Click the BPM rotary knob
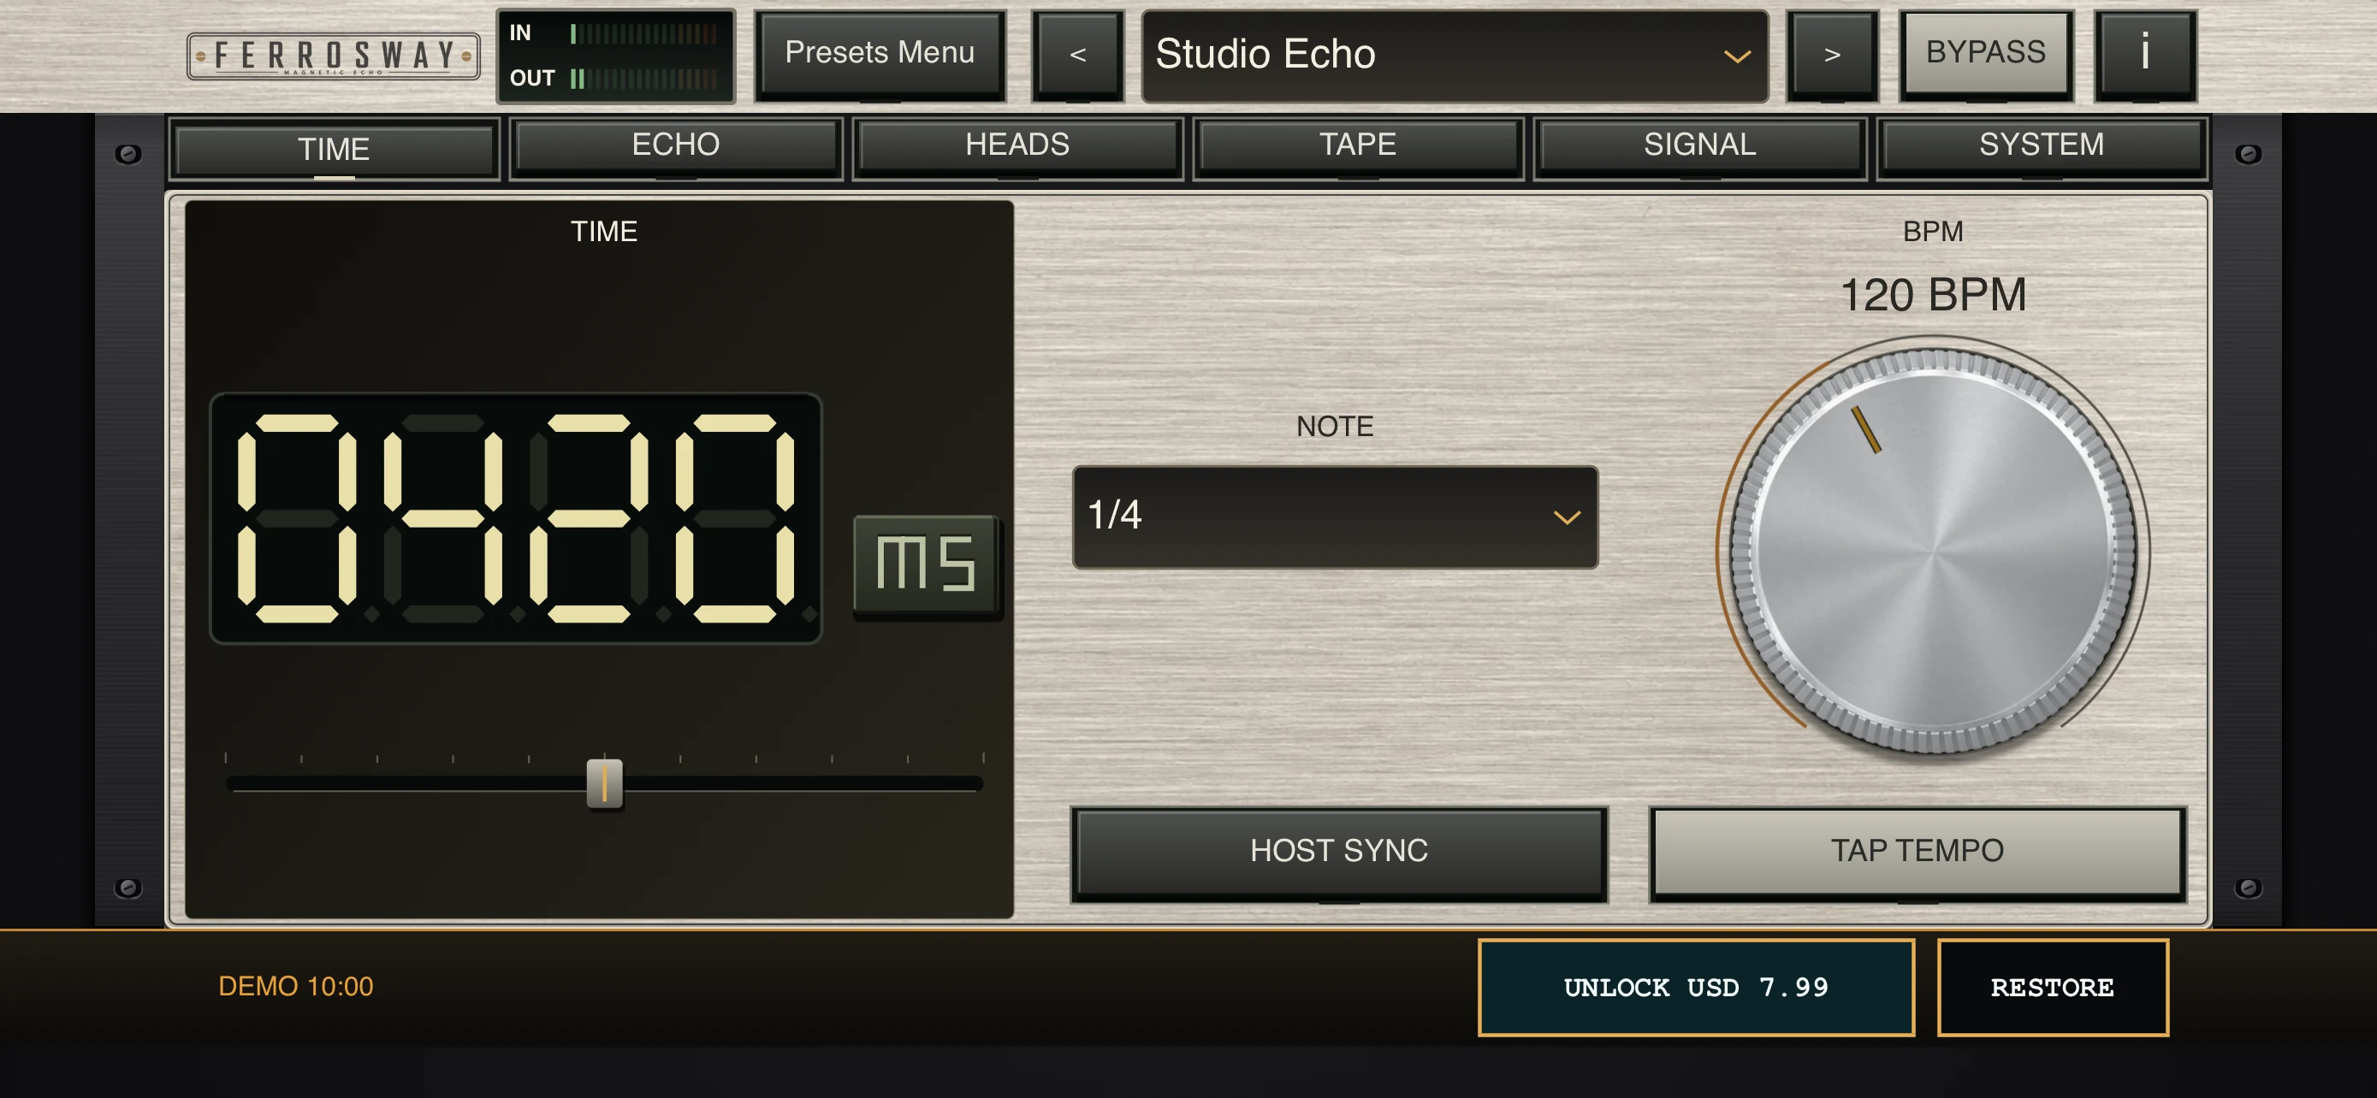 (x=1932, y=552)
